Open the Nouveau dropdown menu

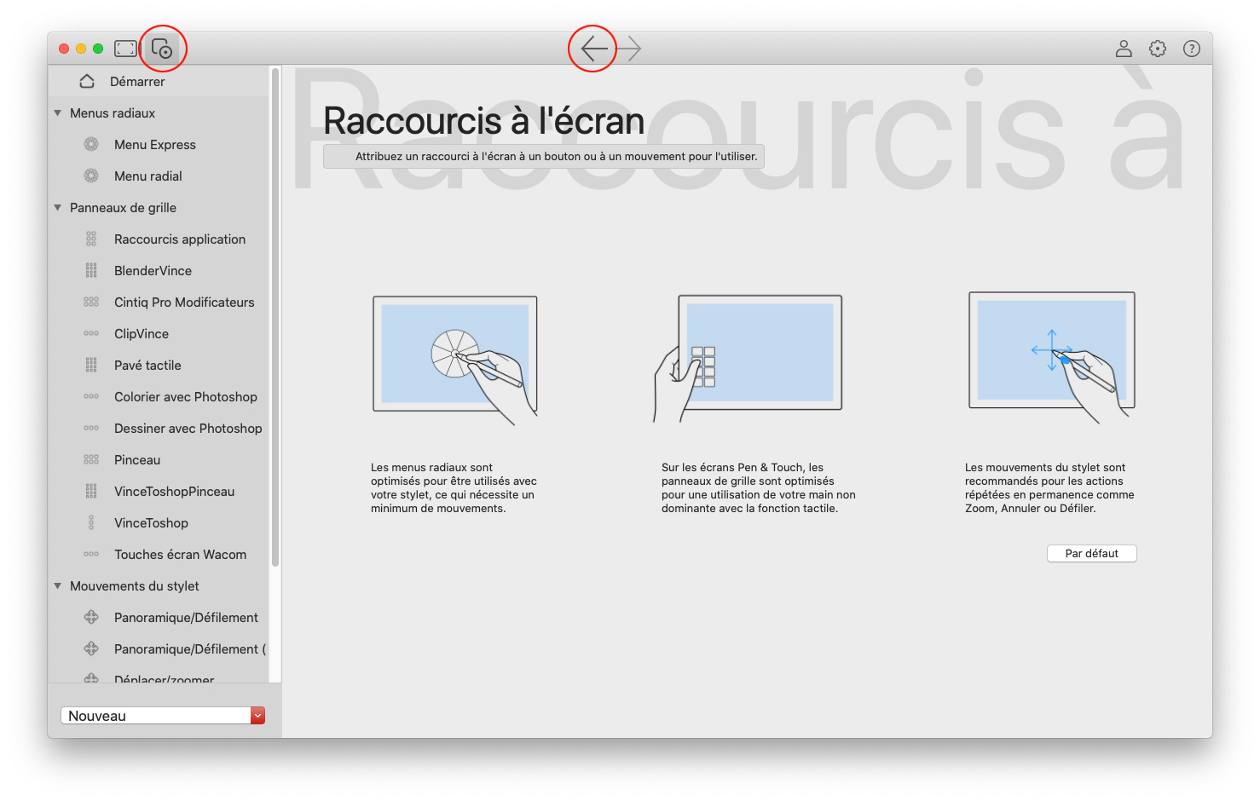tap(257, 716)
